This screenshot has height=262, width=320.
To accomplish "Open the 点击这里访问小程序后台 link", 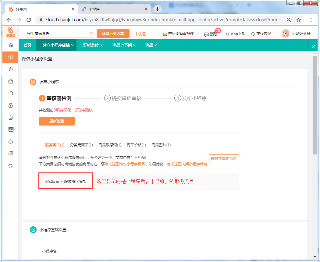I will [x=187, y=164].
